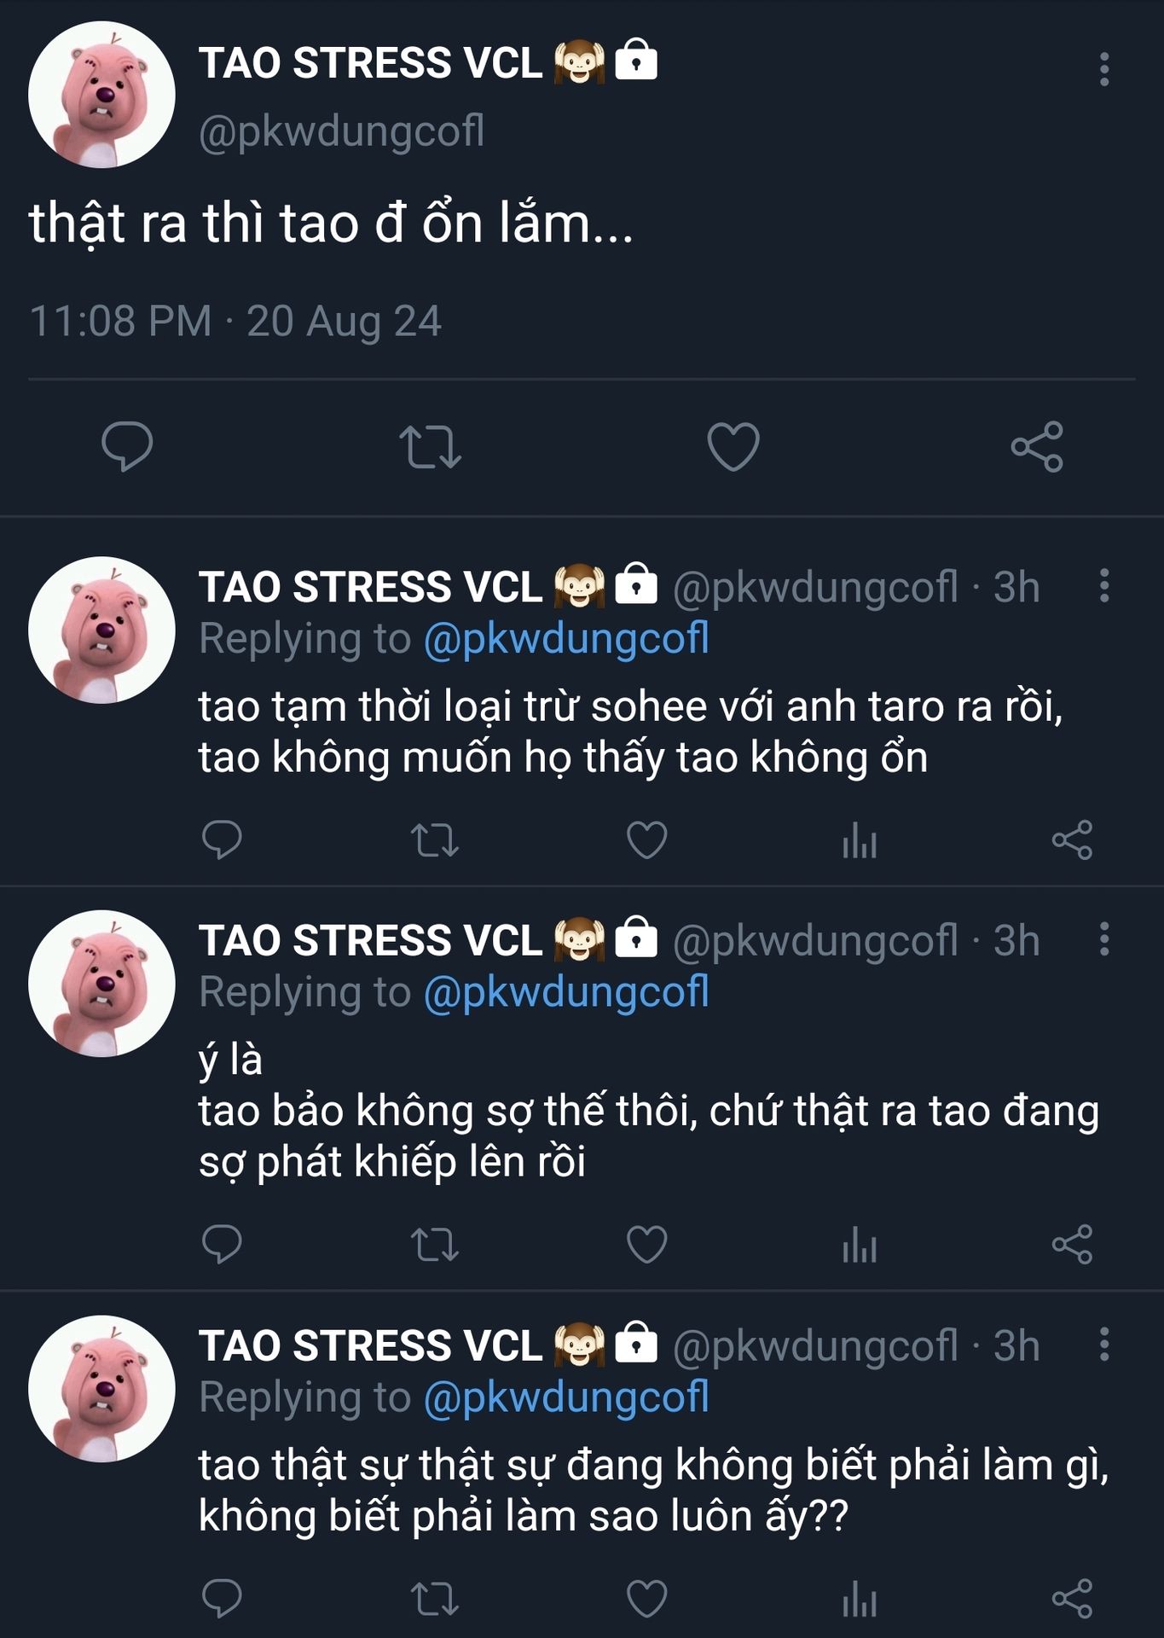This screenshot has height=1638, width=1164.
Task: Like the reply mentioning sohee and anh taro
Action: click(647, 839)
